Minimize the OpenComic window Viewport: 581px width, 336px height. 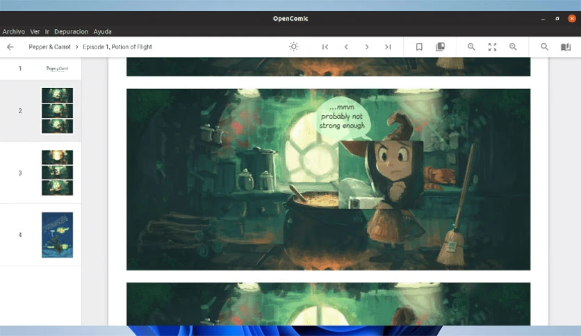click(543, 19)
